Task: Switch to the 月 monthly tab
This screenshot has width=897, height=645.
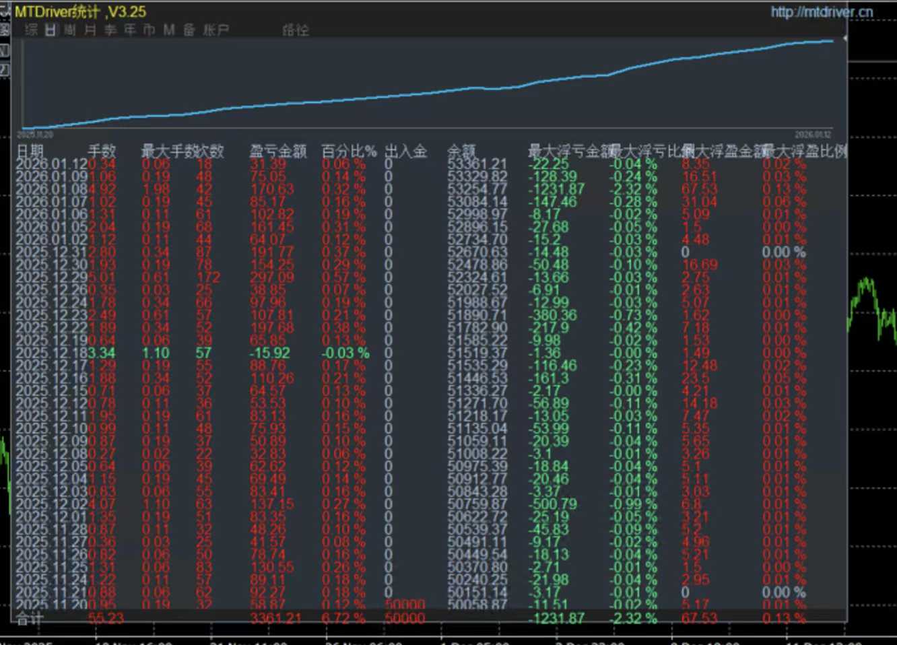Action: [90, 30]
